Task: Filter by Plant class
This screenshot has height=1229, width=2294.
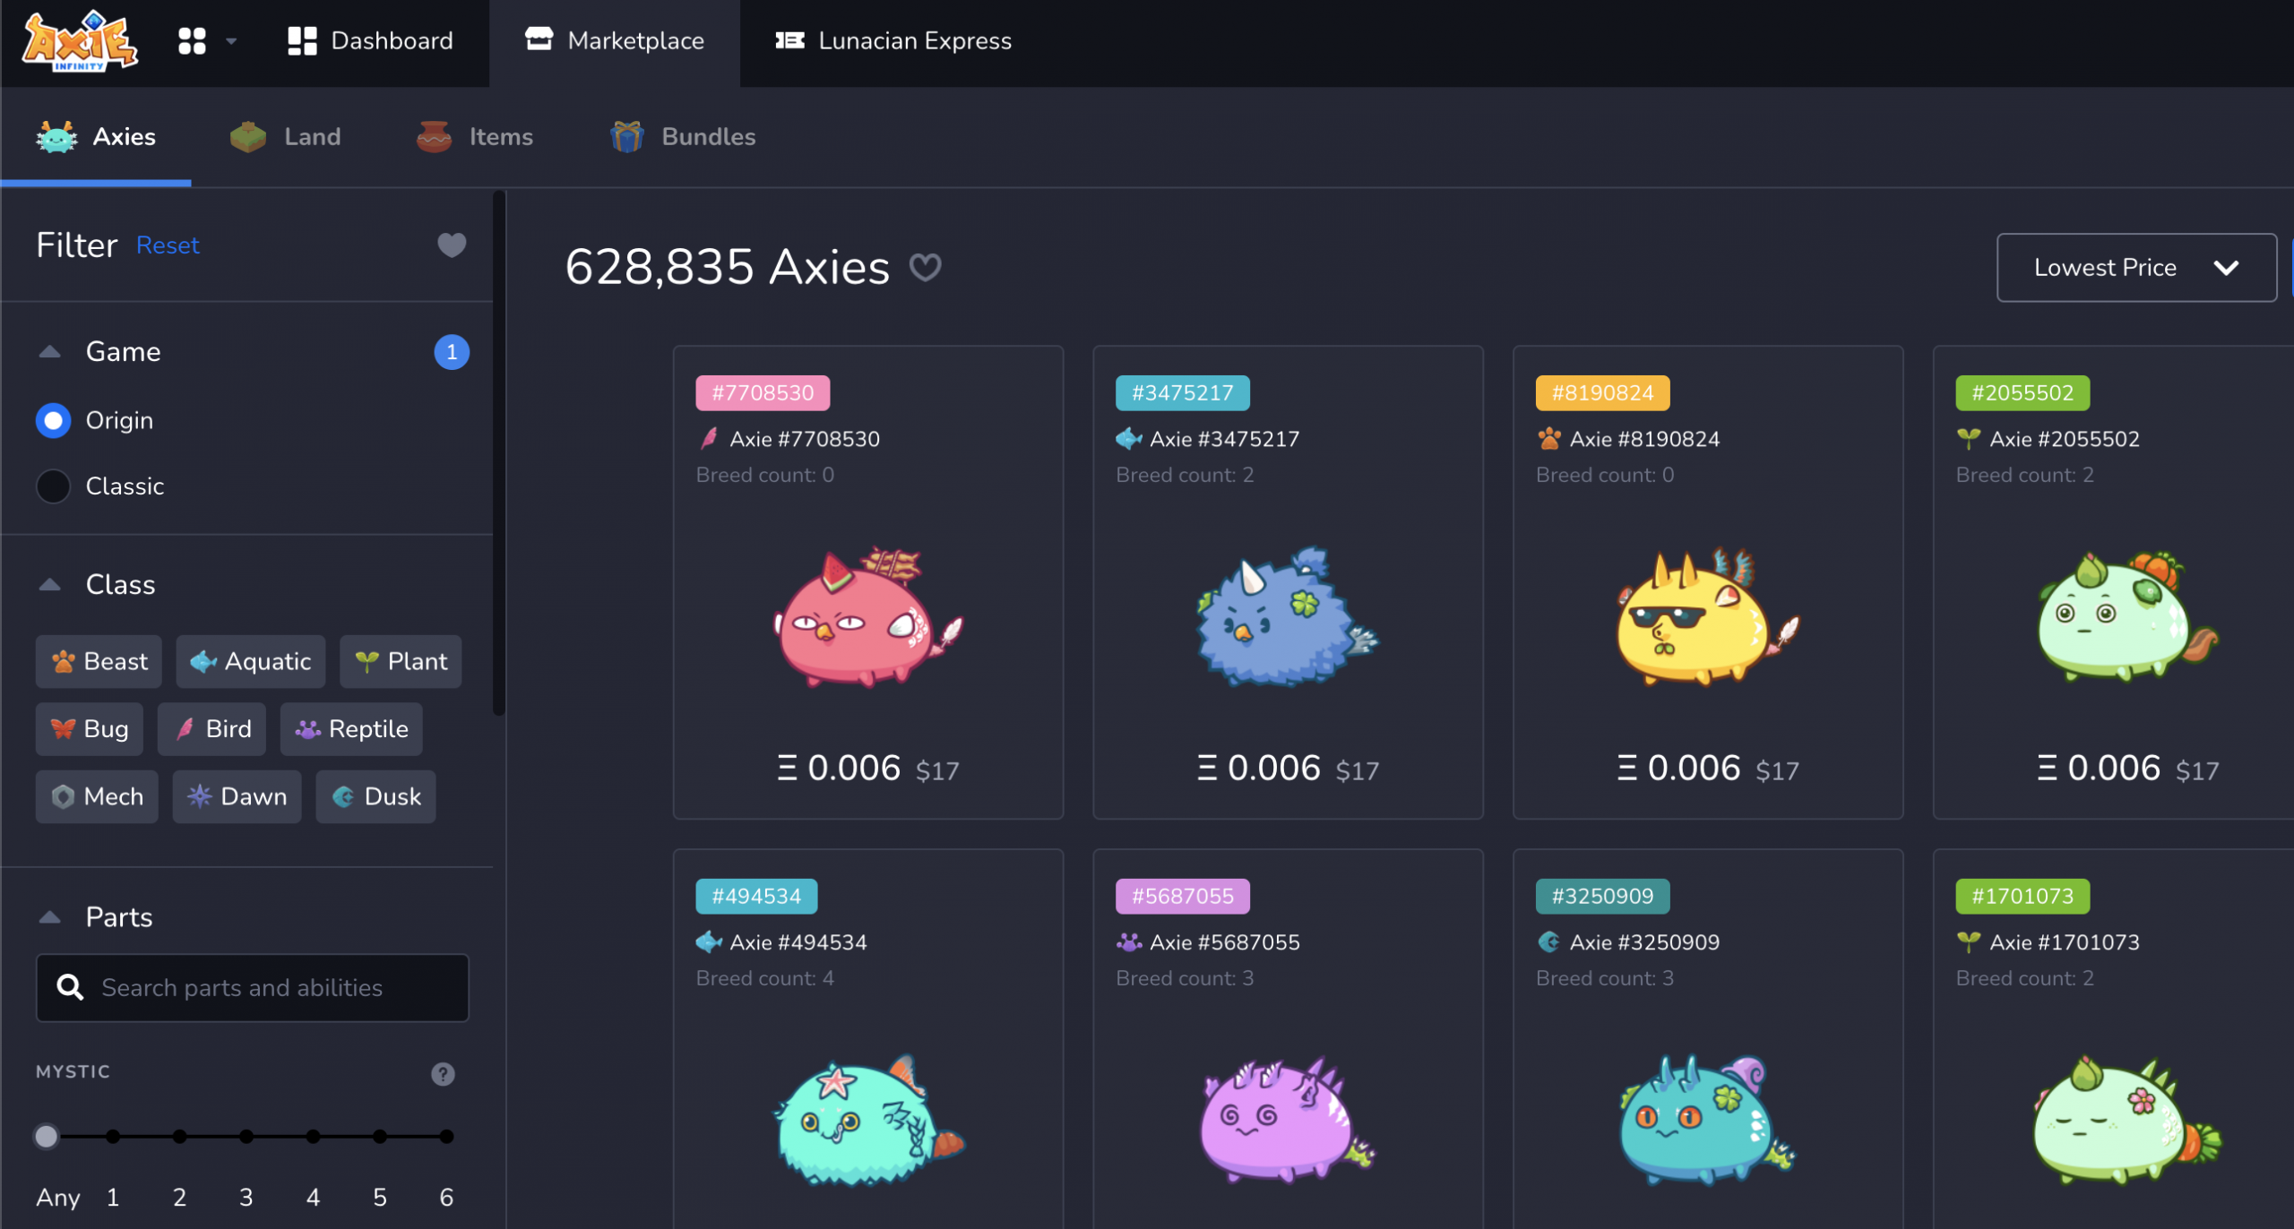Action: coord(401,662)
